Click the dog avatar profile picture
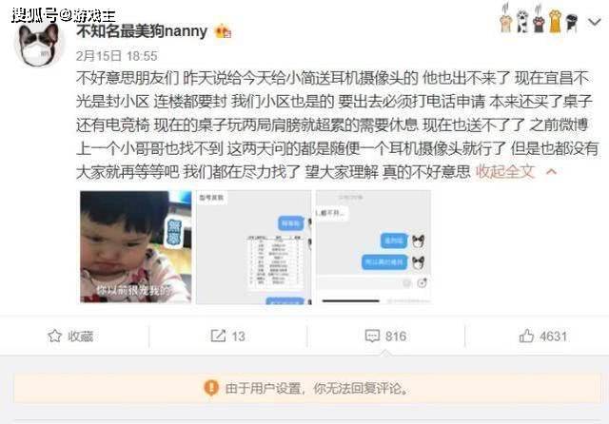609x424 pixels. (x=40, y=44)
